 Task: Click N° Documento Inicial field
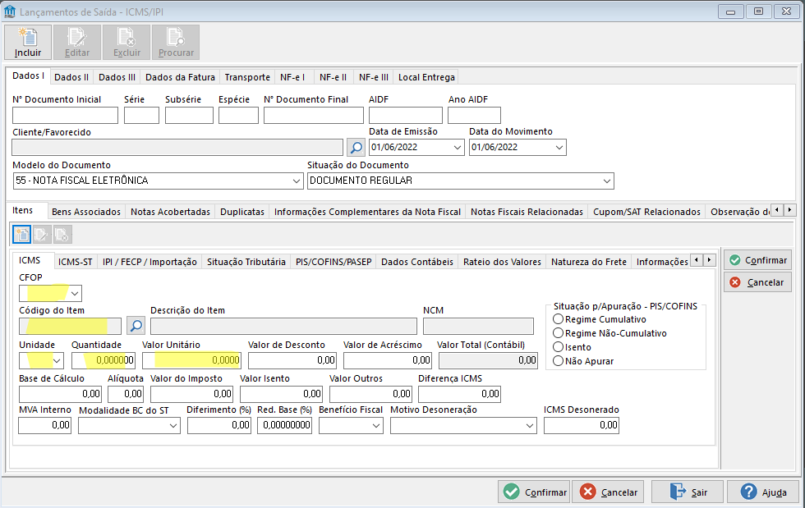(65, 115)
